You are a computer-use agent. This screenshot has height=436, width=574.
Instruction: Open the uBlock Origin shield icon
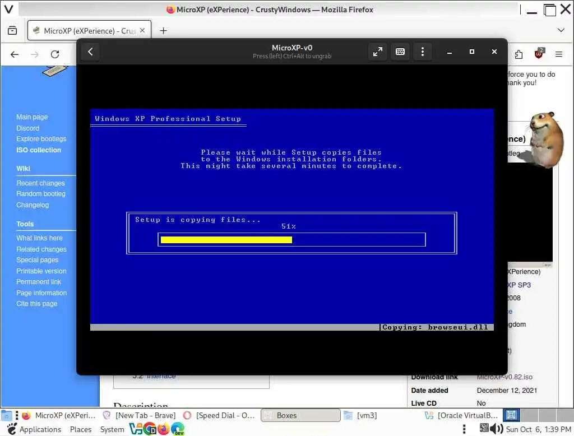[x=539, y=54]
